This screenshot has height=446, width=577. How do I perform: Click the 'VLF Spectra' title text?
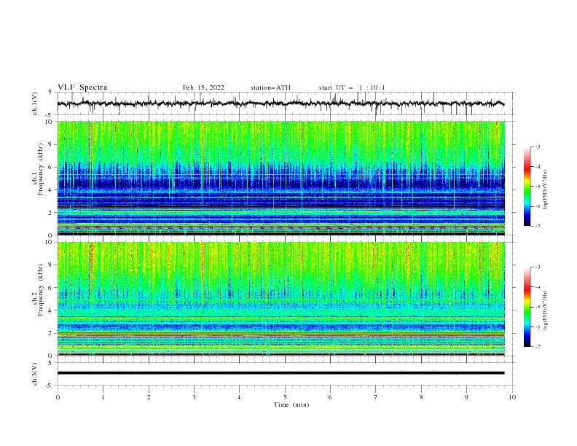point(82,87)
